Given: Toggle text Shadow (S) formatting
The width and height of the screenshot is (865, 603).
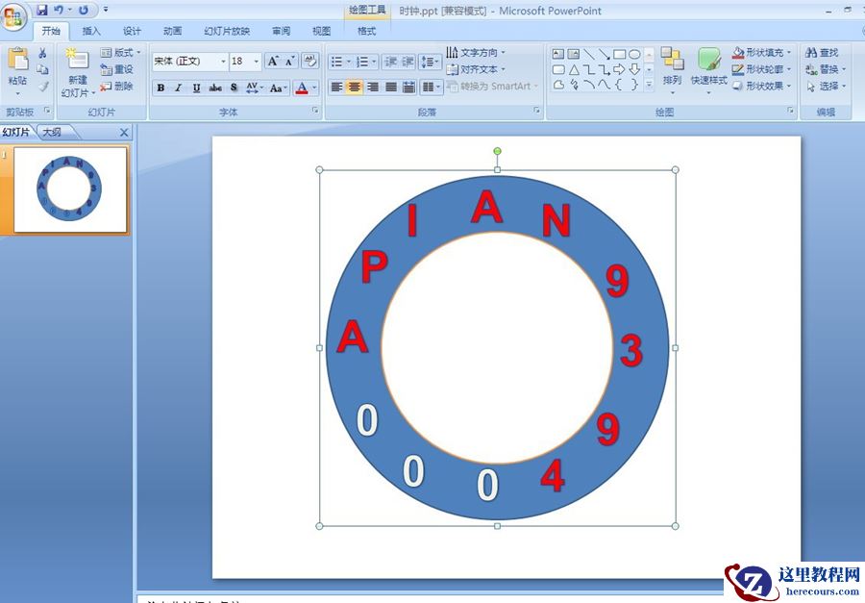Looking at the screenshot, I should pyautogui.click(x=234, y=88).
